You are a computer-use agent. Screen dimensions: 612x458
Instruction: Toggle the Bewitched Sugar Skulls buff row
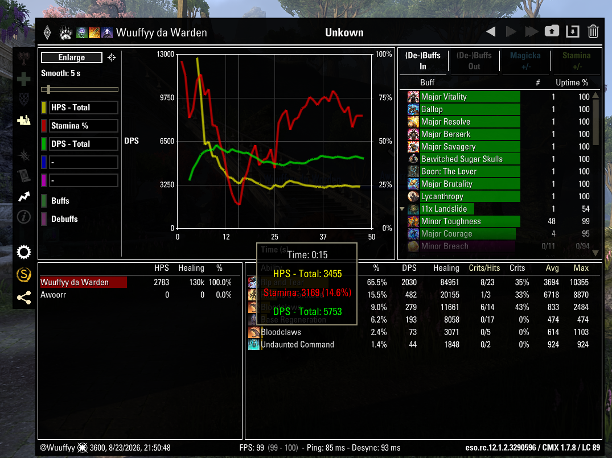point(498,159)
